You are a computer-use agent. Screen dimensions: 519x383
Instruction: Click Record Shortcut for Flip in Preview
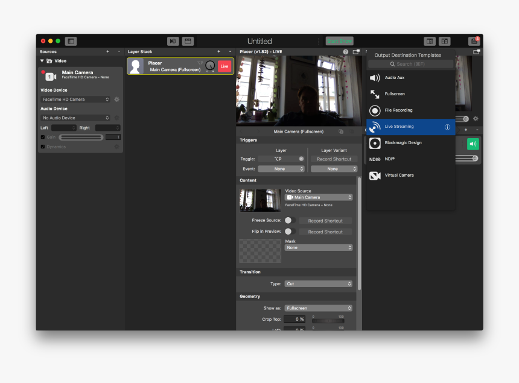[325, 232]
